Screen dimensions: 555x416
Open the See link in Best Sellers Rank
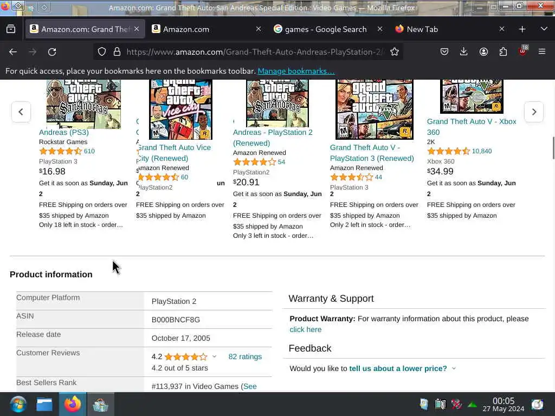pyautogui.click(x=250, y=386)
